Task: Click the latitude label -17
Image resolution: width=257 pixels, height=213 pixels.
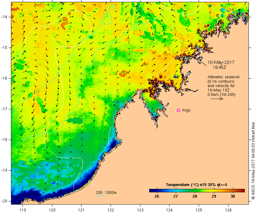Action: pyautogui.click(x=4, y=109)
